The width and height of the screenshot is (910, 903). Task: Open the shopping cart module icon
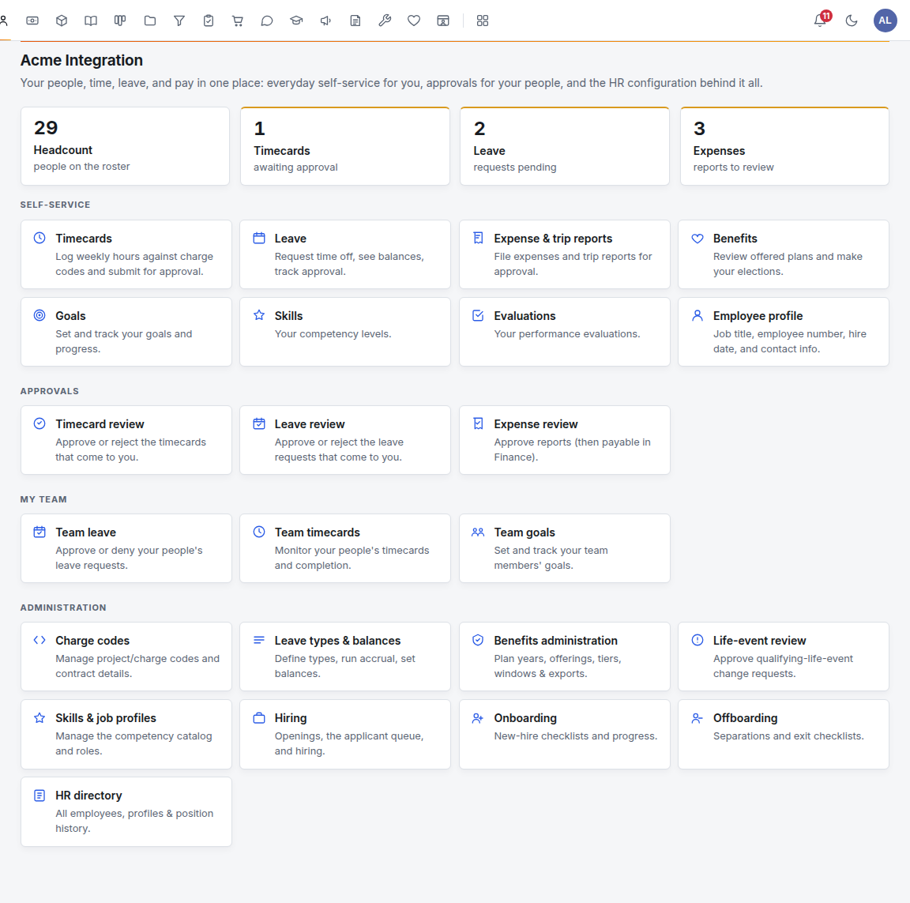(x=237, y=21)
